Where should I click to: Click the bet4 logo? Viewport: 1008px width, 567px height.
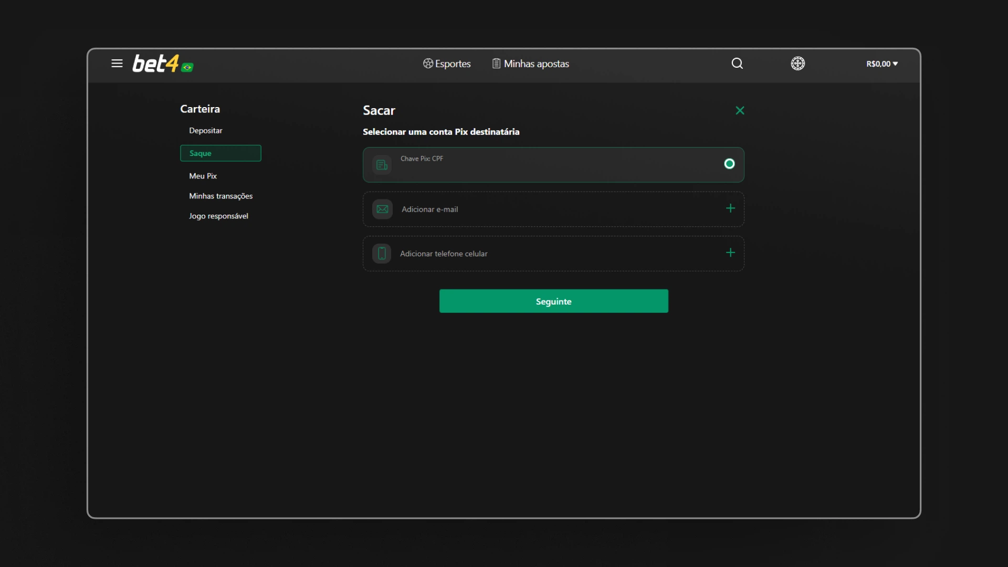162,64
